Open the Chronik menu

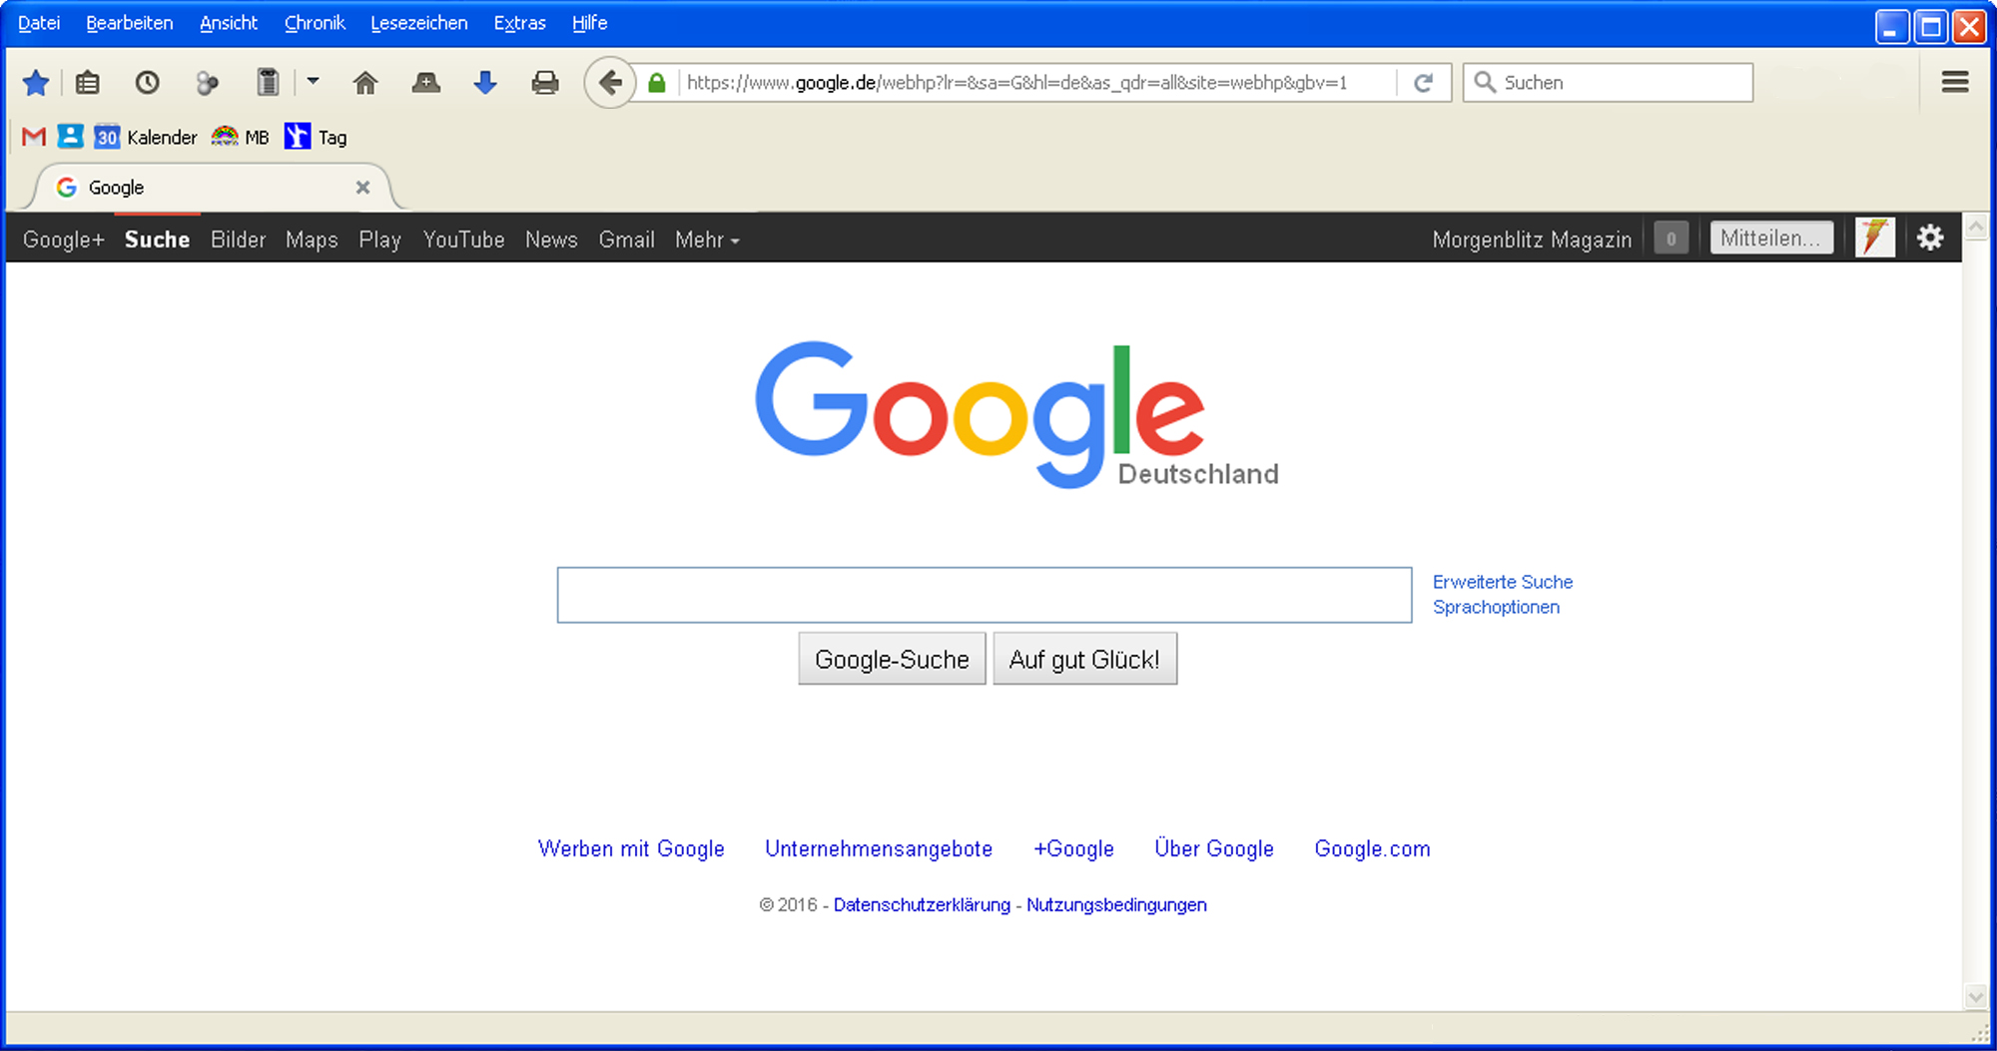[x=315, y=23]
